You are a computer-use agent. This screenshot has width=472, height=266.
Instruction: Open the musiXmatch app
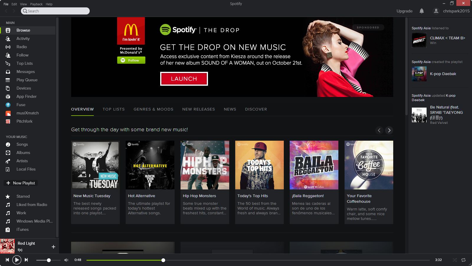pos(27,113)
